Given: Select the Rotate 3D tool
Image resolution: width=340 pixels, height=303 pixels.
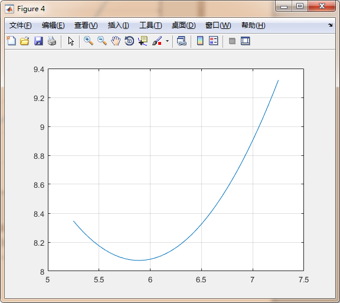Looking at the screenshot, I should 129,41.
